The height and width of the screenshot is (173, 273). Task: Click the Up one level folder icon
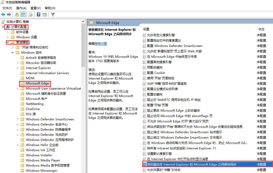17,14
